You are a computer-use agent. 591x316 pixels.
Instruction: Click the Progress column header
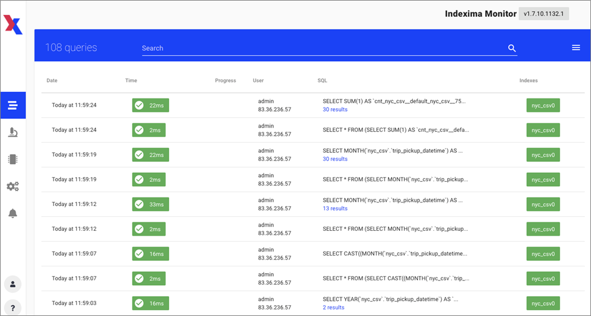click(225, 80)
